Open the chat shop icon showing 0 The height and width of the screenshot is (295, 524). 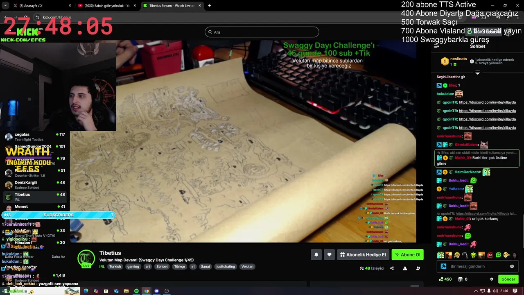pyautogui.click(x=460, y=279)
